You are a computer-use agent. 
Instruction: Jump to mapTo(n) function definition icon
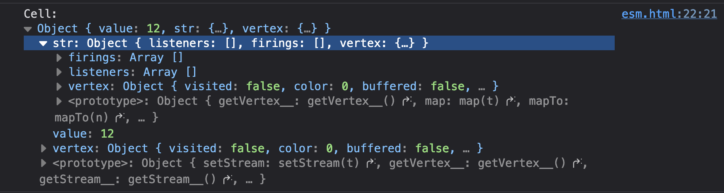120,118
